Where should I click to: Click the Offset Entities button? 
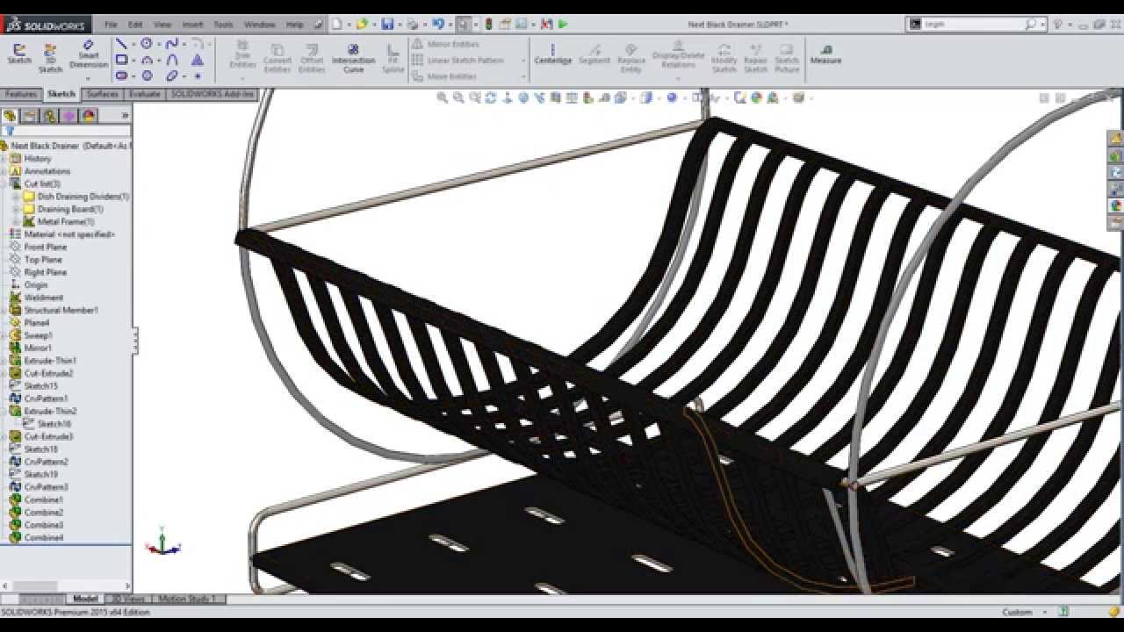pos(312,59)
